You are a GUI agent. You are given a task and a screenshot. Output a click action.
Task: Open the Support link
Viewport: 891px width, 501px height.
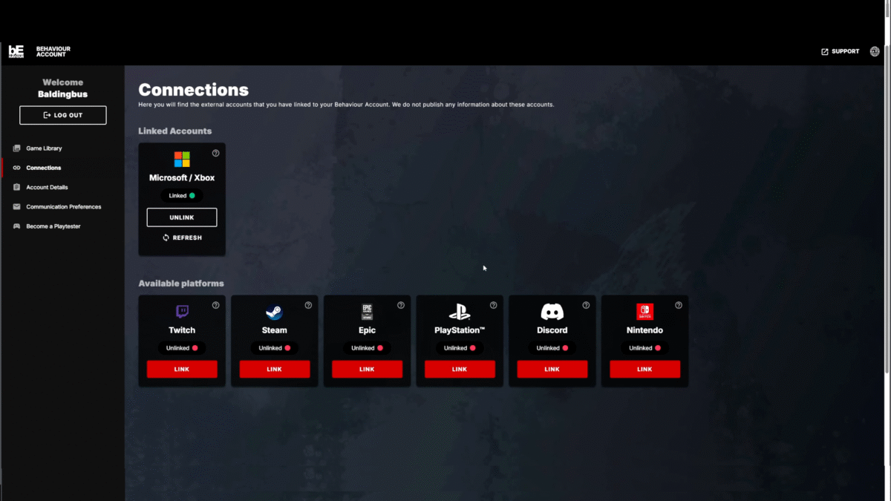tap(840, 51)
